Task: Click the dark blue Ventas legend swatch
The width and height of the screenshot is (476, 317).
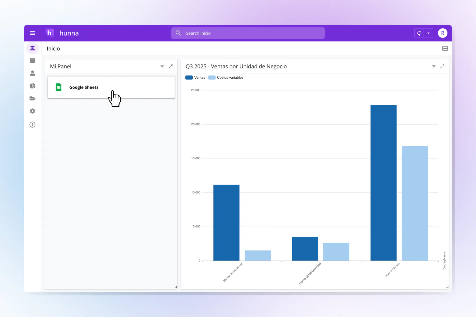Action: (189, 77)
